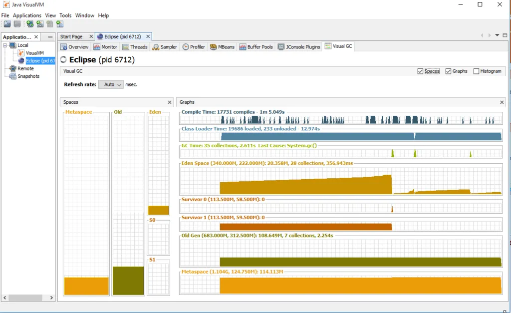Viewport: 511px width, 313px height.
Task: Open the Buffer Pools tab
Action: pyautogui.click(x=256, y=47)
